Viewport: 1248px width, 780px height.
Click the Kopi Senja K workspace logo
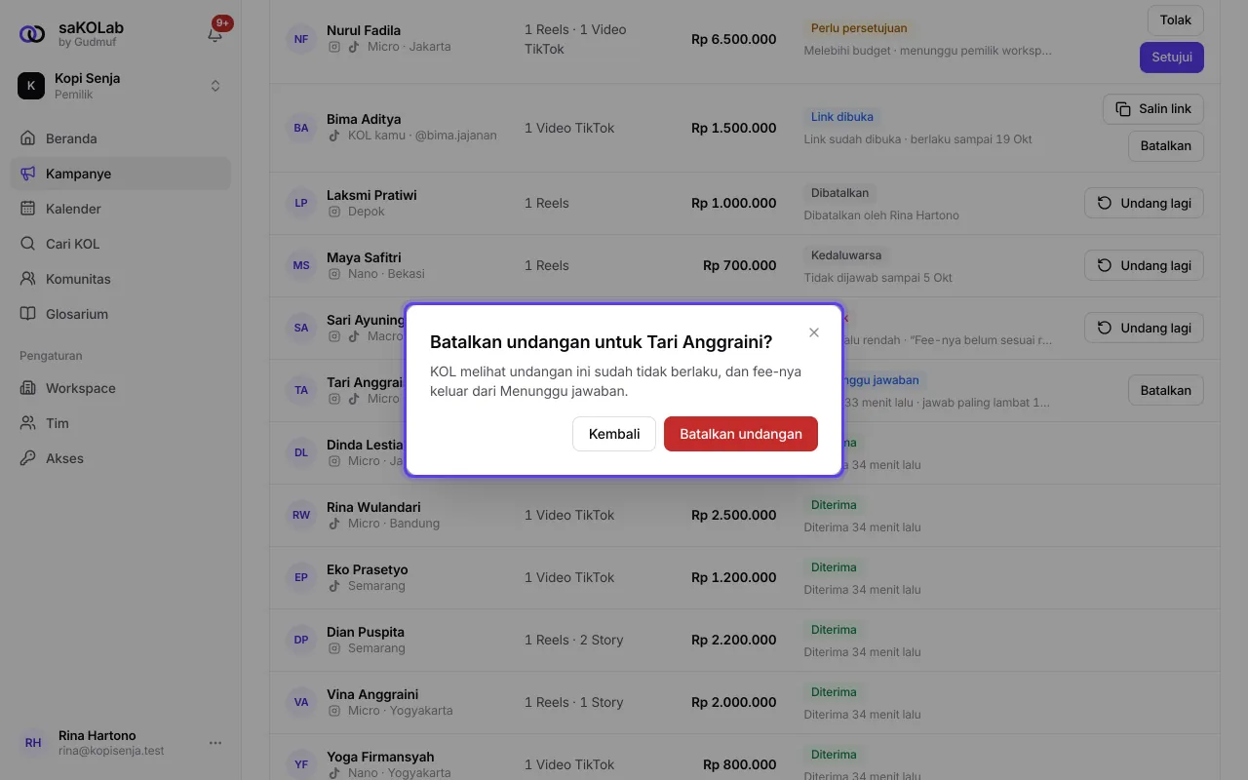tap(31, 86)
